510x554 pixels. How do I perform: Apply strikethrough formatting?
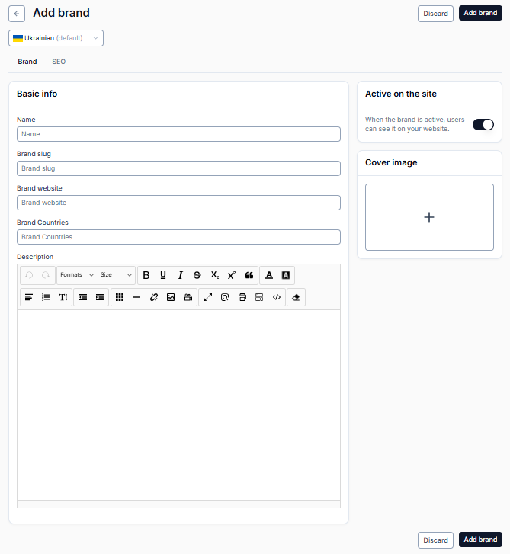coord(197,275)
